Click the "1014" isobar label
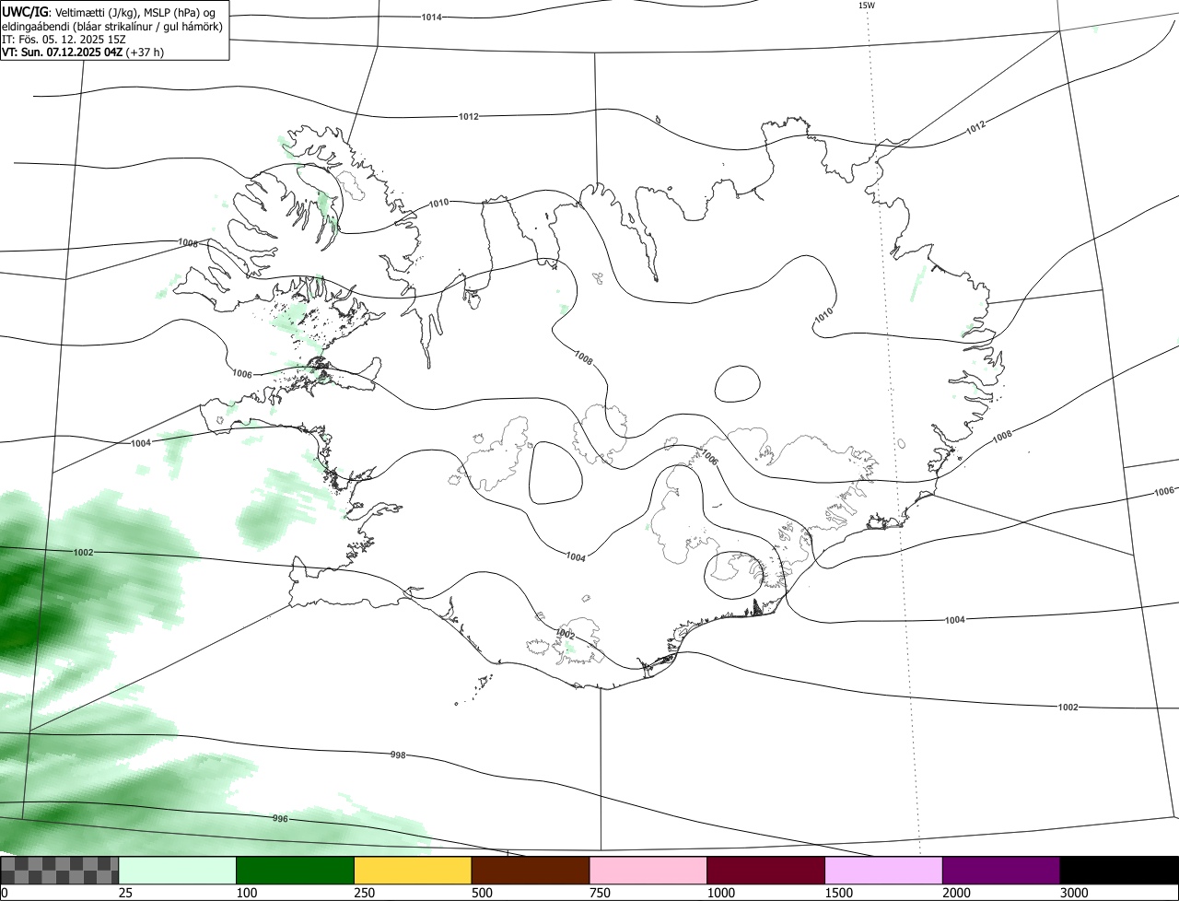Screen dimensions: 1179x901 coord(431,18)
